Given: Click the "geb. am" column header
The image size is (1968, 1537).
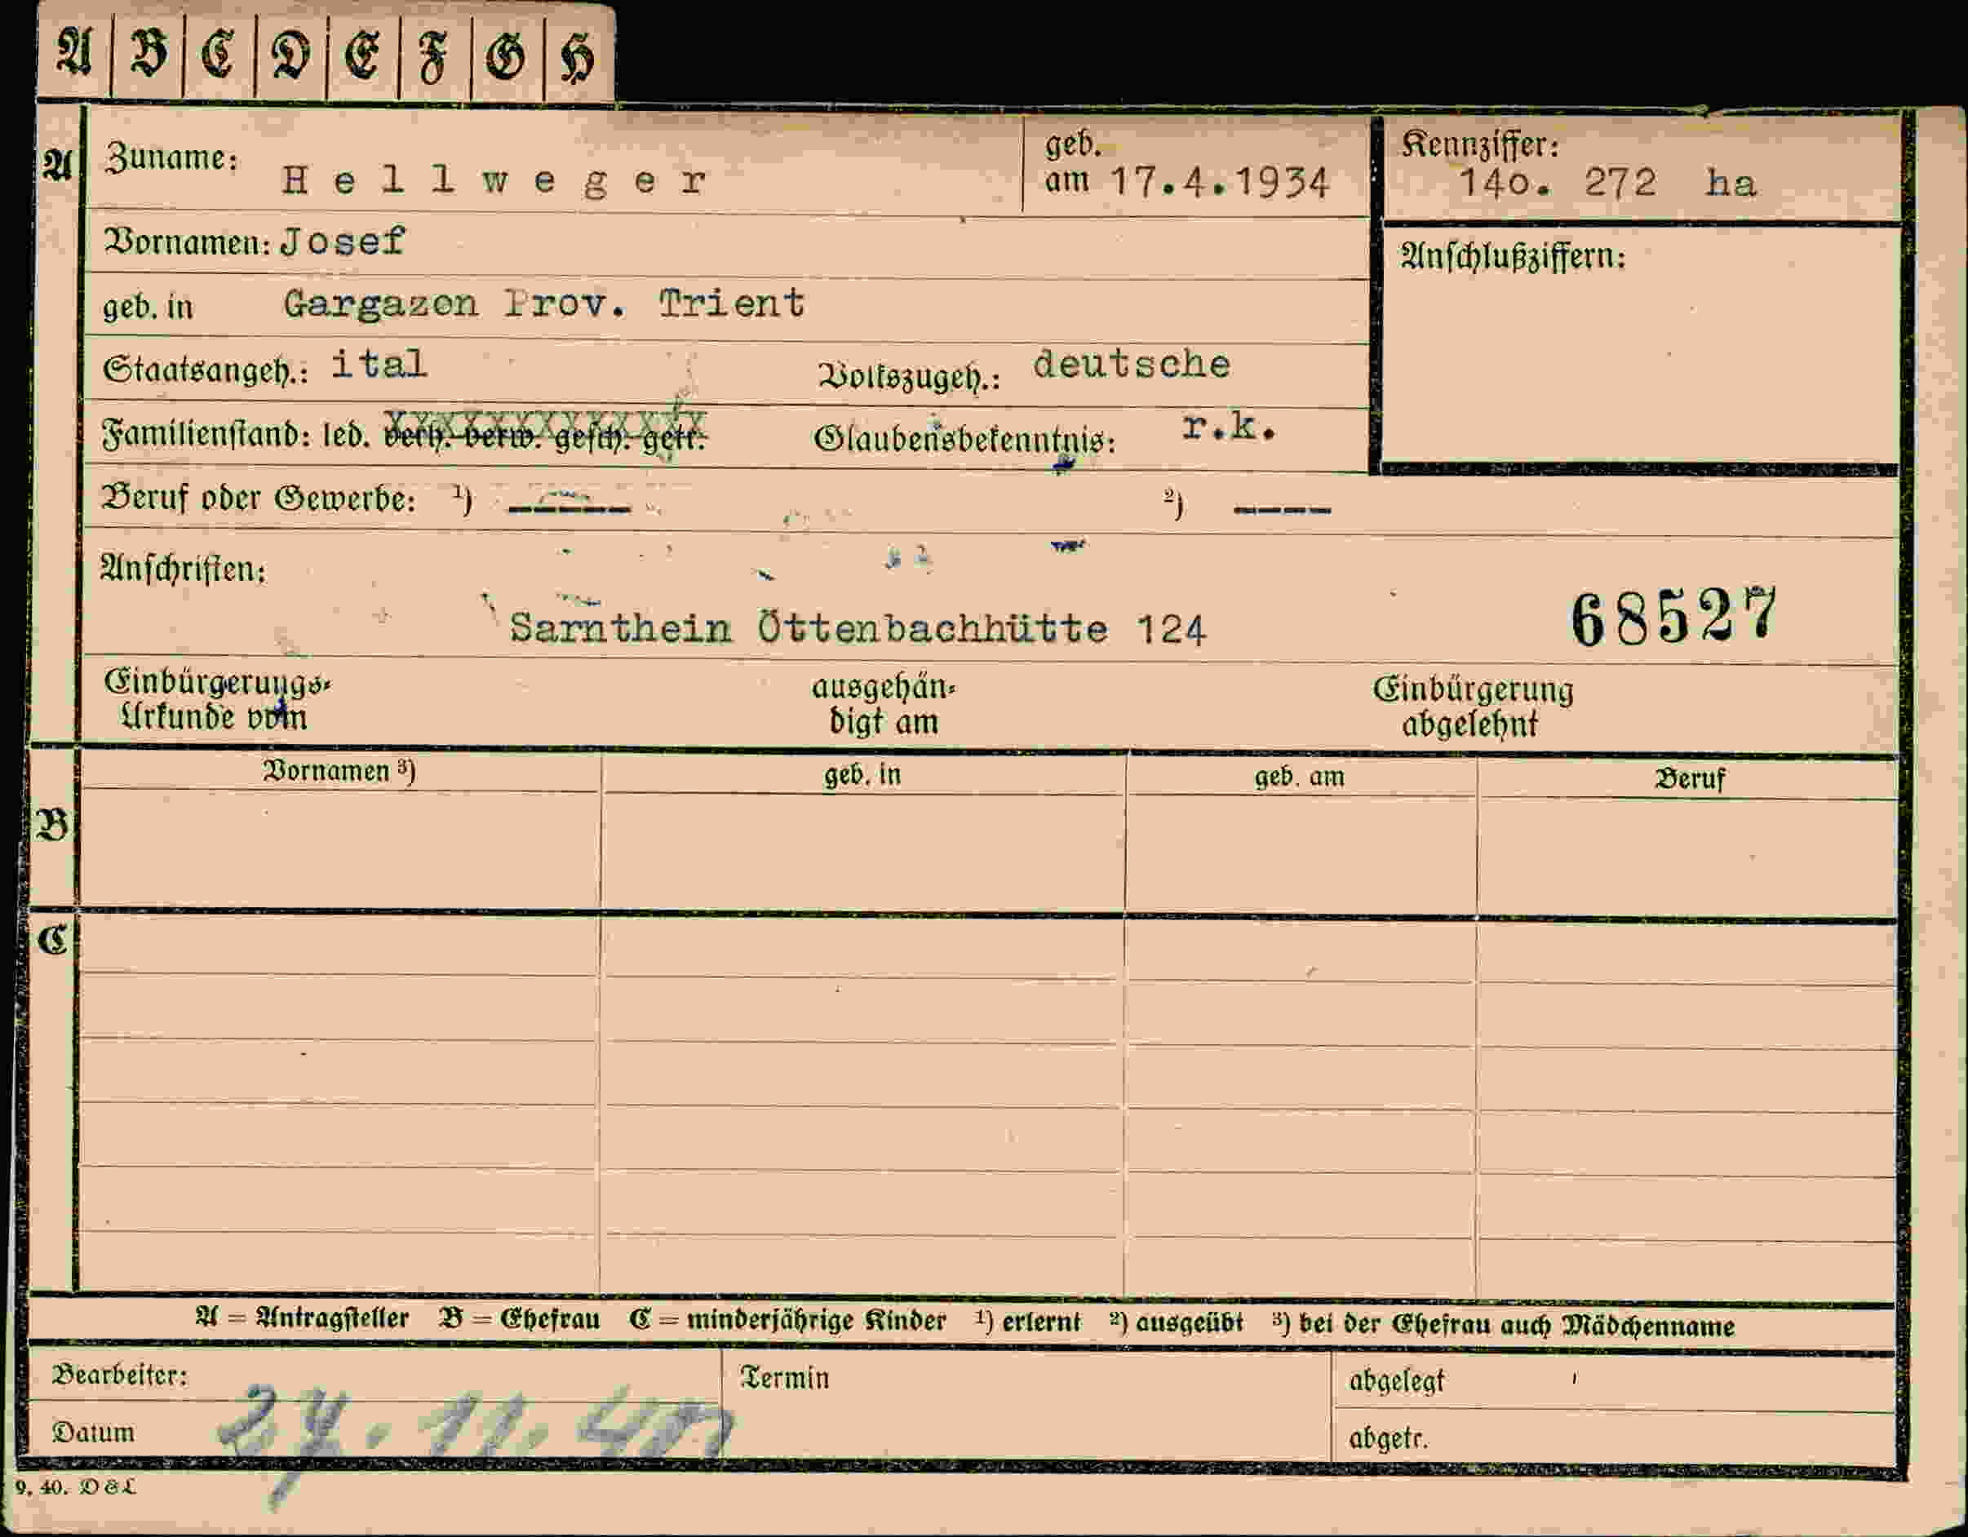Looking at the screenshot, I should pyautogui.click(x=1300, y=776).
